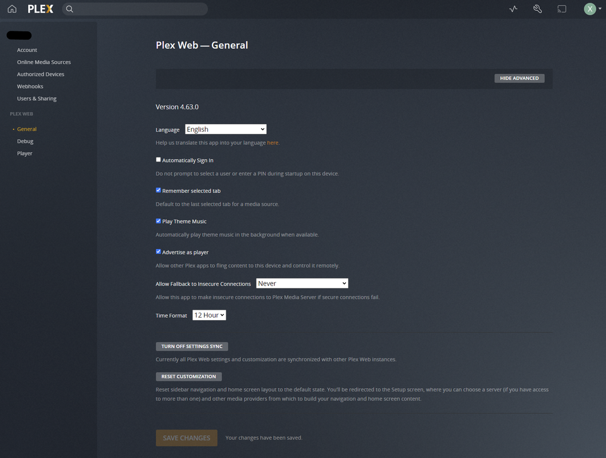
Task: Click the PLEX logo
Action: click(41, 9)
